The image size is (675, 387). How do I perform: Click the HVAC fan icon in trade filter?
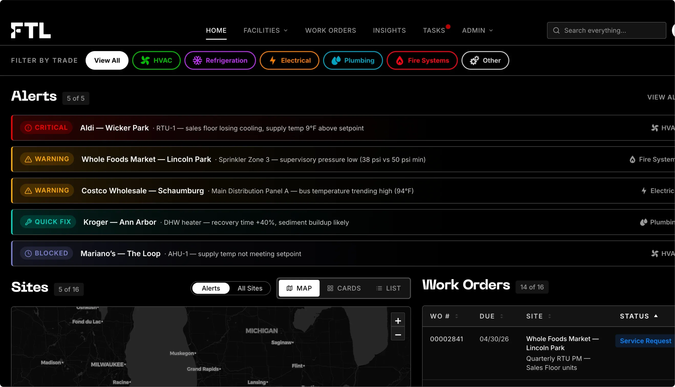pos(145,60)
